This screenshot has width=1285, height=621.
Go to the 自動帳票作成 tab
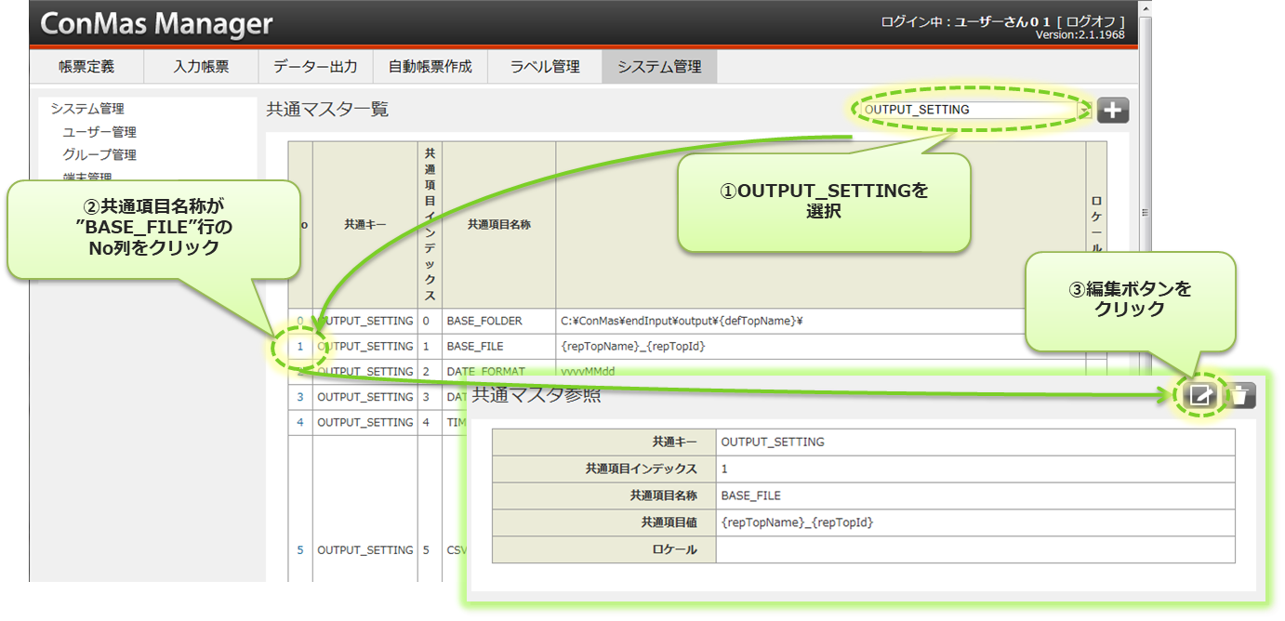430,67
